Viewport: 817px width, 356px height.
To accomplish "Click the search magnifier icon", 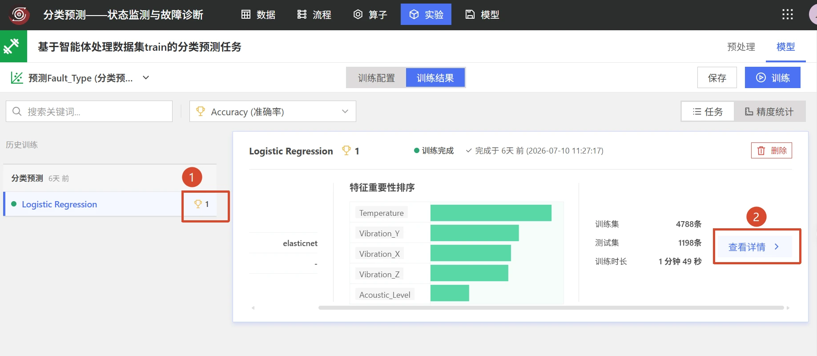I will [17, 111].
